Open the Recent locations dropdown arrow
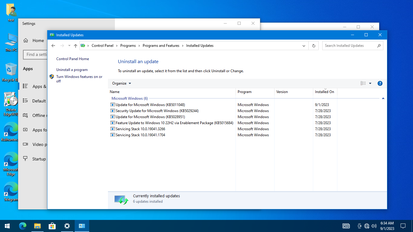 (x=69, y=46)
